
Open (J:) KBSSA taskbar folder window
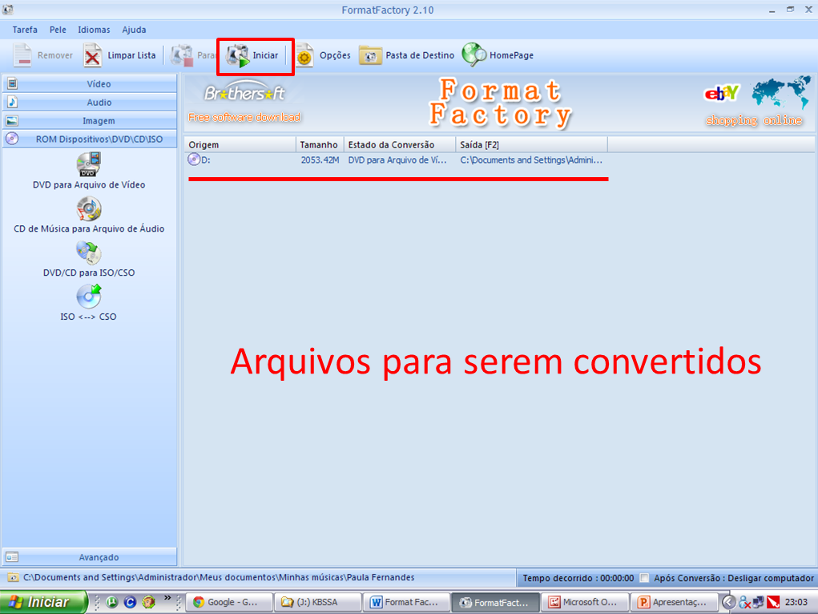(318, 602)
